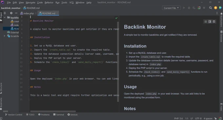Click the 1:1 cursor position indicator
This screenshot has width=223, height=120.
coord(187,118)
